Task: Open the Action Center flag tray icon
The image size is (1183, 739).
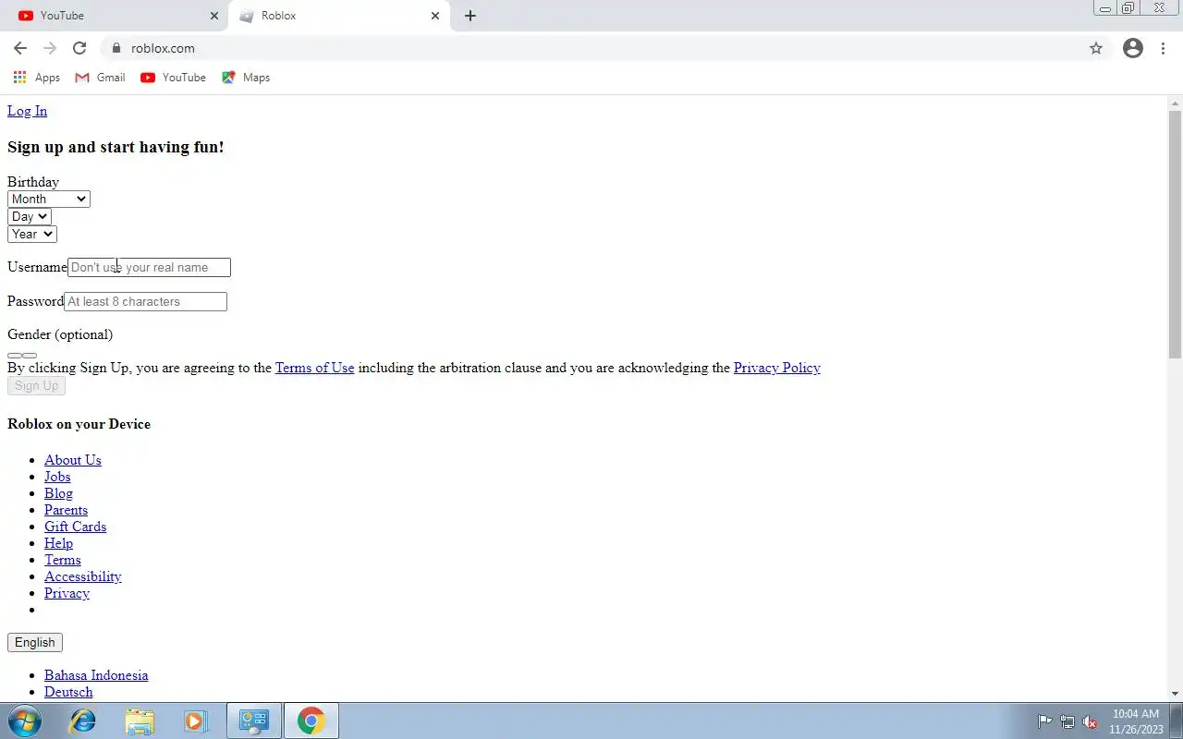Action: tap(1044, 721)
